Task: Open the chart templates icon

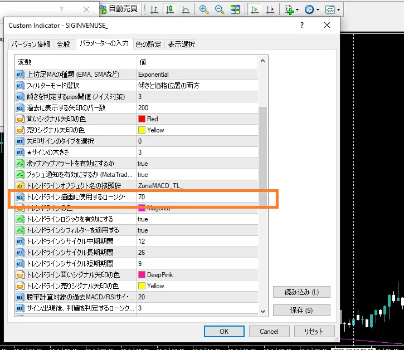Action: (x=330, y=9)
